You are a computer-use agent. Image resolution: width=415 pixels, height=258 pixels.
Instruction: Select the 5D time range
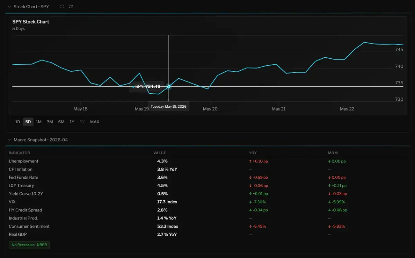click(x=28, y=122)
